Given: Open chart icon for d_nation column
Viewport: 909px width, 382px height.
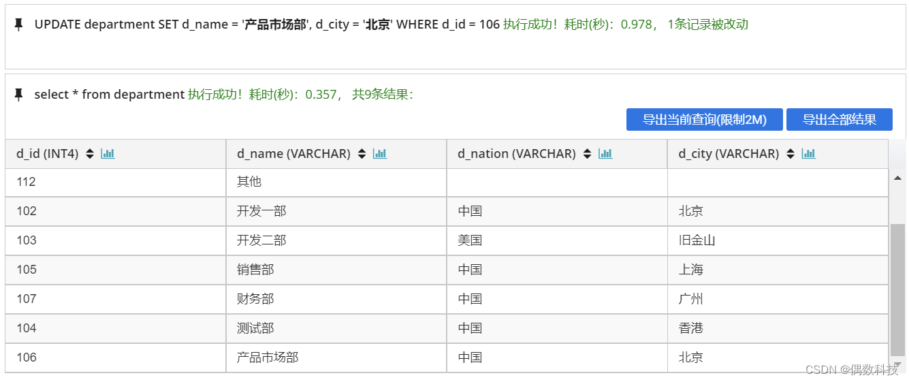Looking at the screenshot, I should click(x=605, y=154).
